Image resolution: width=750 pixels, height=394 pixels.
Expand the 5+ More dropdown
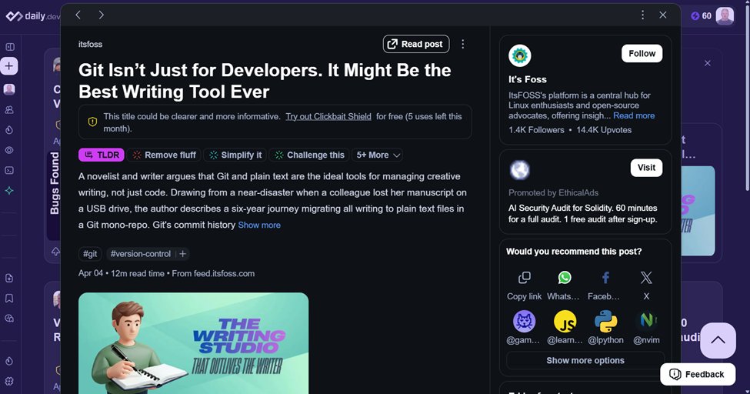point(378,155)
